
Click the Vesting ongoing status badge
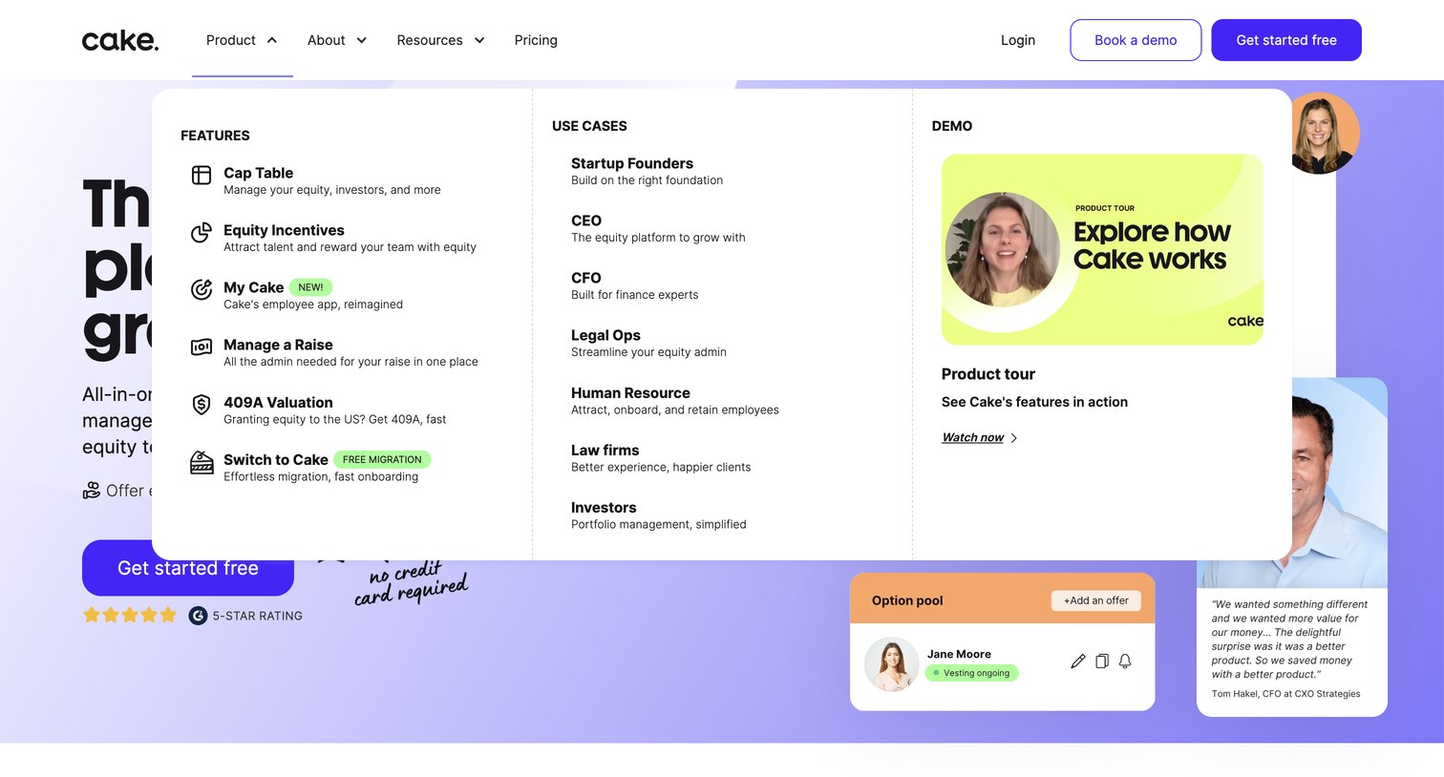point(972,673)
